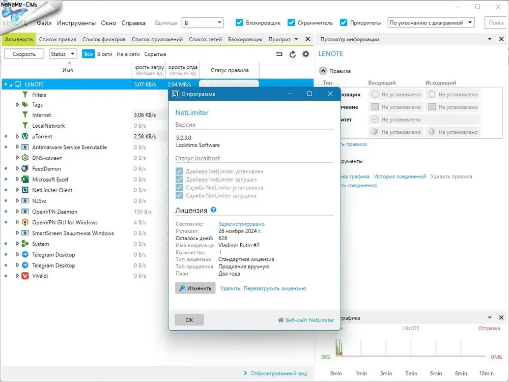Select incoming blocker Не установлено radio button
This screenshot has height=382, width=509.
[x=375, y=95]
